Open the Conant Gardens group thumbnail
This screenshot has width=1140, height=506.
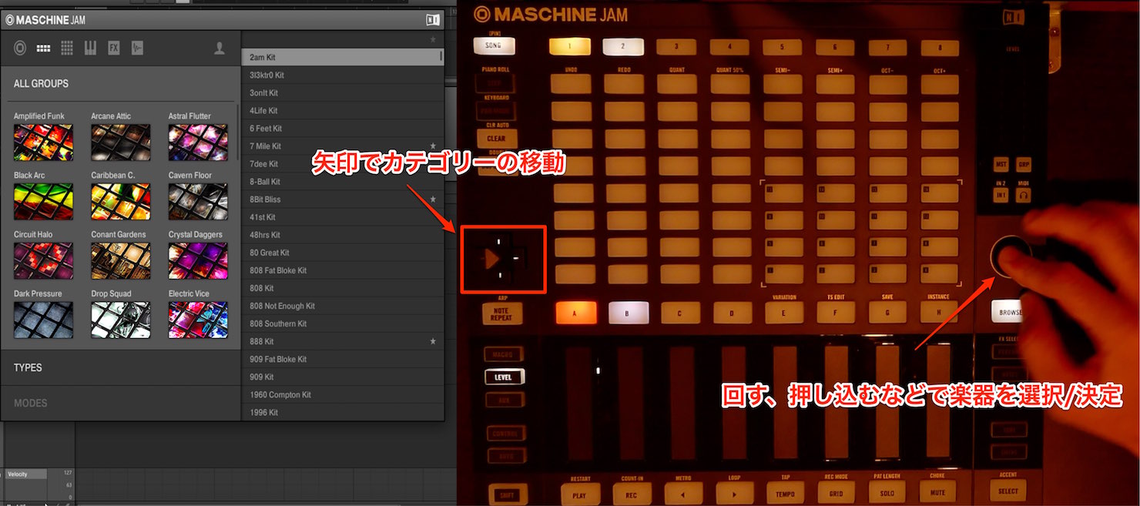(x=121, y=261)
